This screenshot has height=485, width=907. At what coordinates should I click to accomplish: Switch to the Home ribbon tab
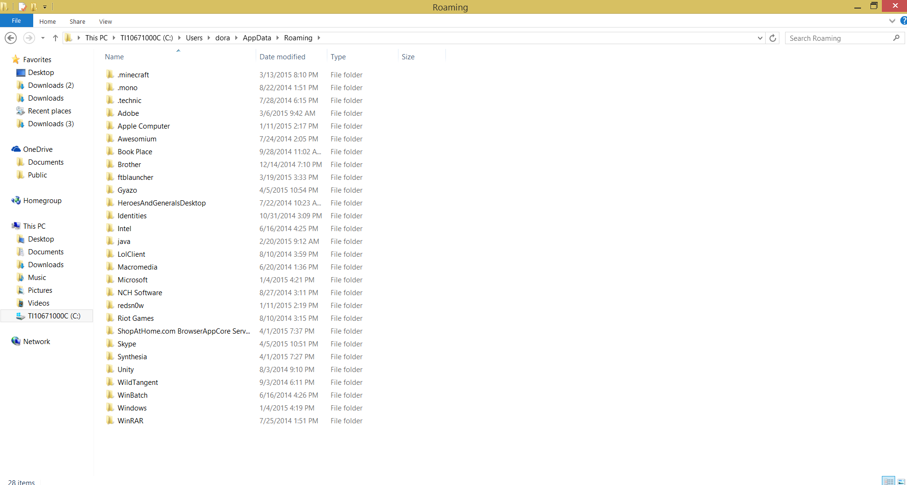click(x=47, y=21)
